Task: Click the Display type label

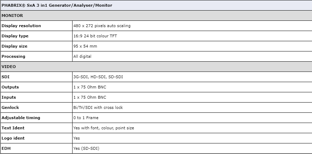Action: pos(15,36)
